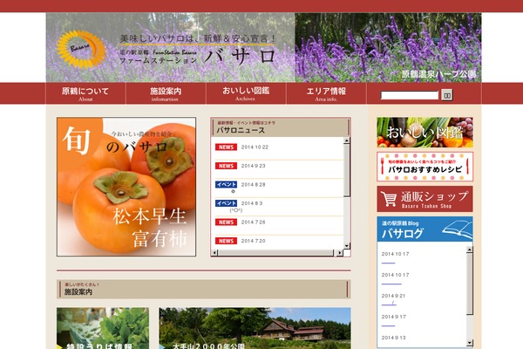523x349 pixels.
Task: Open the news item dated 2014.9.23
Action: pyautogui.click(x=253, y=166)
